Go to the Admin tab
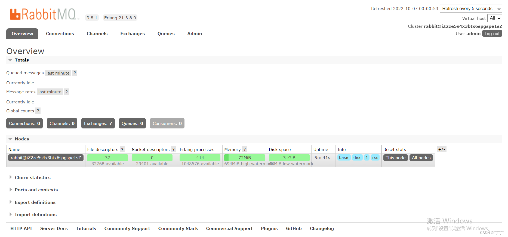508x237 pixels. [195, 34]
